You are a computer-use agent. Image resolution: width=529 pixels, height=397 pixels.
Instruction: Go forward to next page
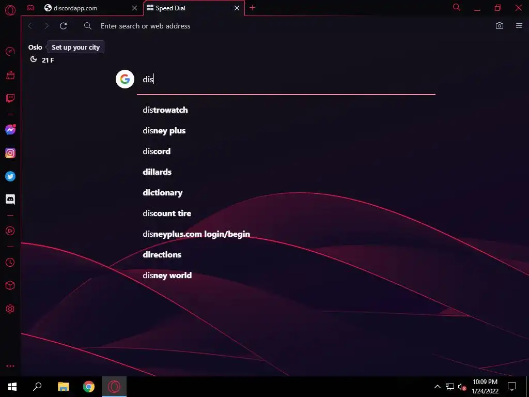coord(46,26)
